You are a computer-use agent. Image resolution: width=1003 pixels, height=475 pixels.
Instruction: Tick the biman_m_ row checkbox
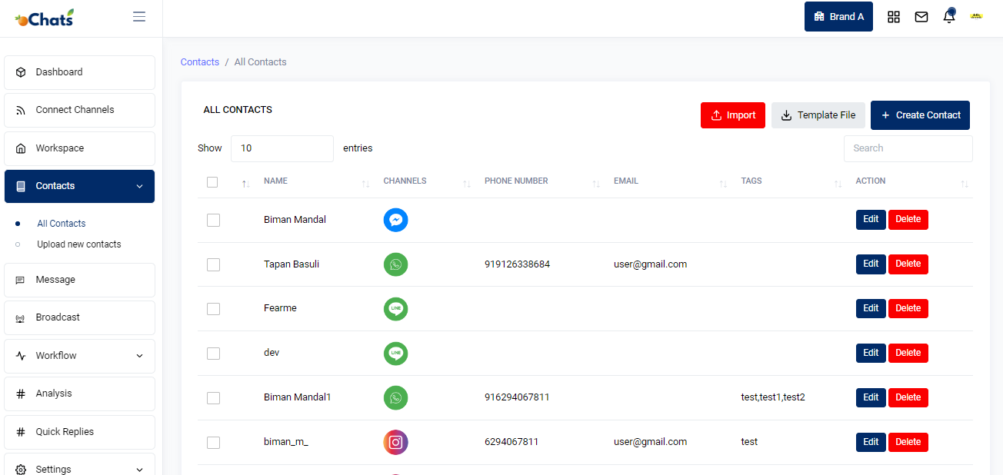coord(213,442)
